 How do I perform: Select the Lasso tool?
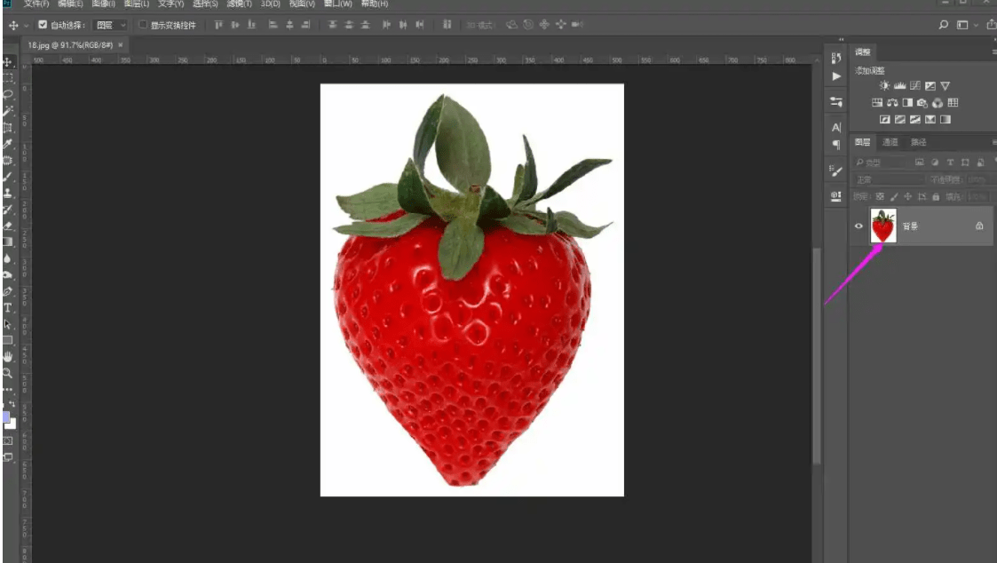click(8, 94)
